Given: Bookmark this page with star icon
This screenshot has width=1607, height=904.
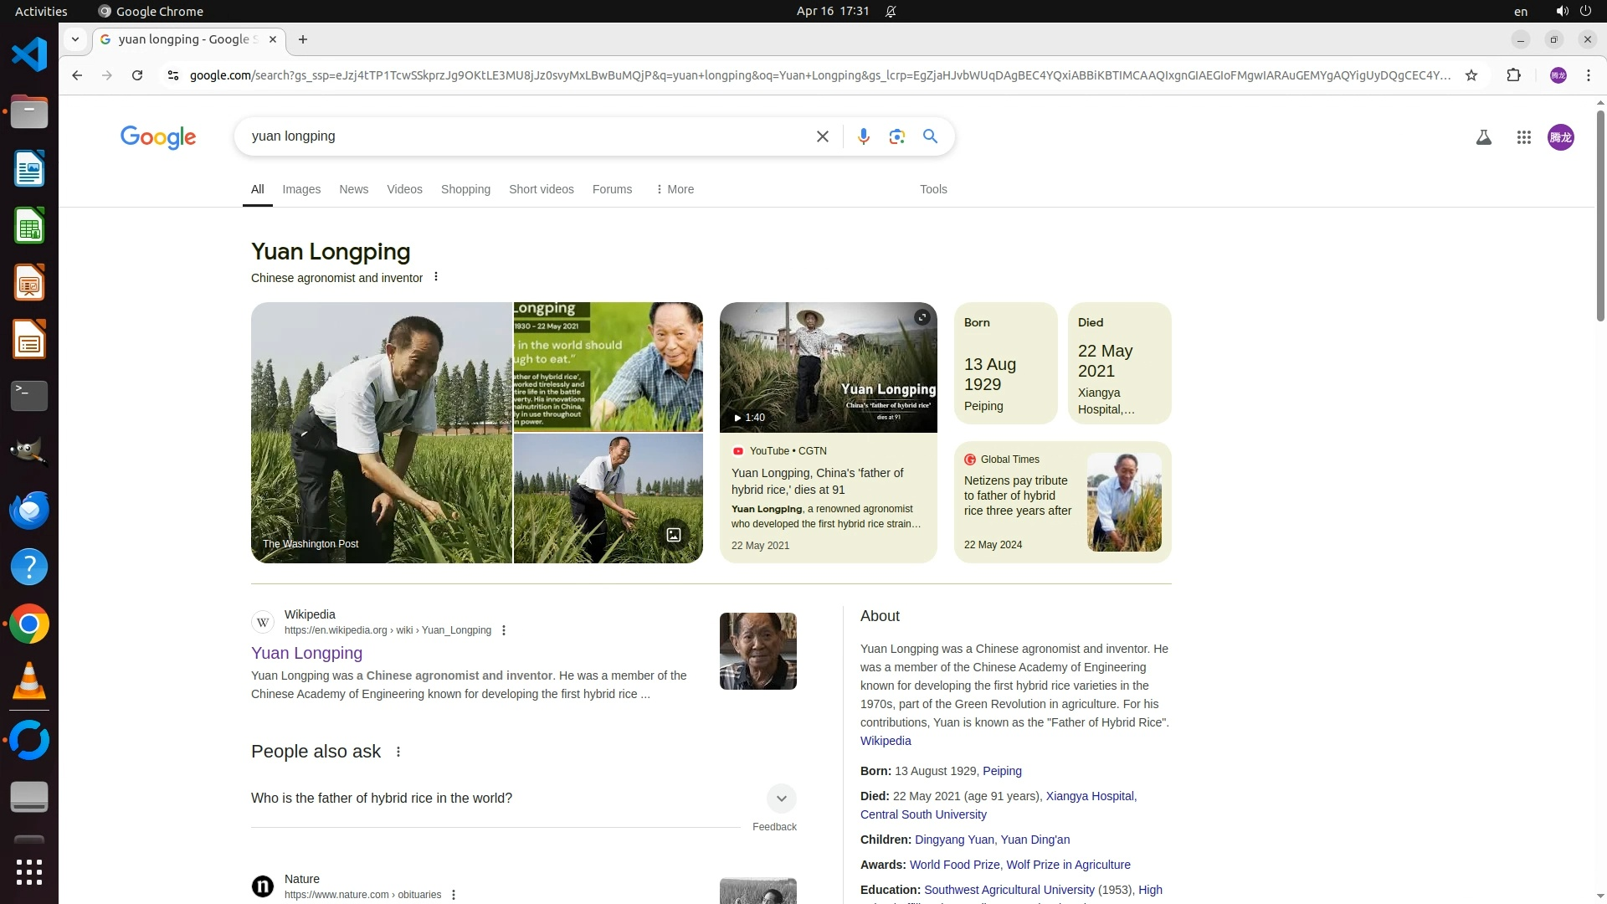Looking at the screenshot, I should (x=1471, y=75).
